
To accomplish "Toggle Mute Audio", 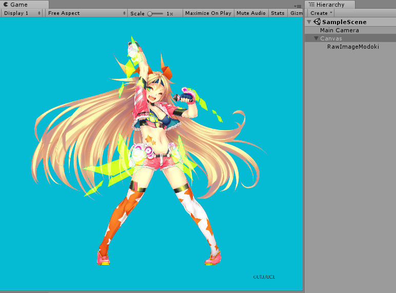I will point(251,13).
